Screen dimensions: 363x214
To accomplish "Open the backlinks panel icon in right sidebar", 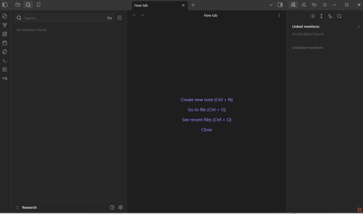I will point(293,5).
